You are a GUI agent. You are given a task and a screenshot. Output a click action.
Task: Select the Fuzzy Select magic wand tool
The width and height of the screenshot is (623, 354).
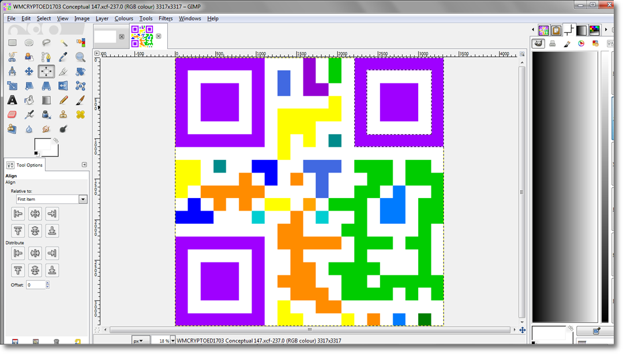tap(63, 43)
